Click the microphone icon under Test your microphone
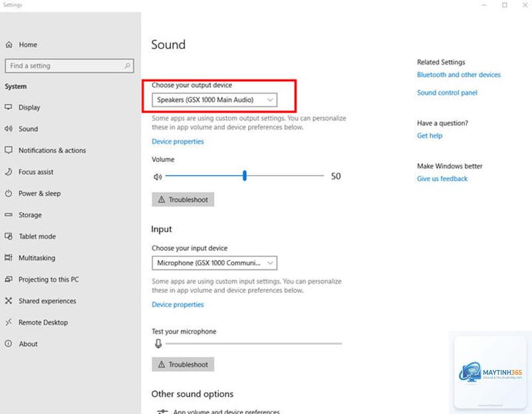Screen dimensions: 532x414 tap(158, 343)
